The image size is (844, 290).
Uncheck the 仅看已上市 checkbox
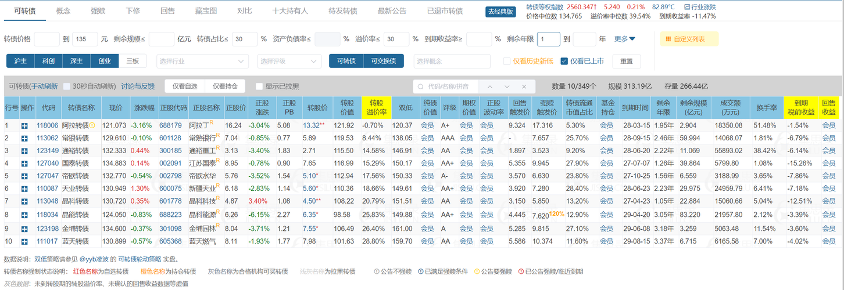point(564,61)
